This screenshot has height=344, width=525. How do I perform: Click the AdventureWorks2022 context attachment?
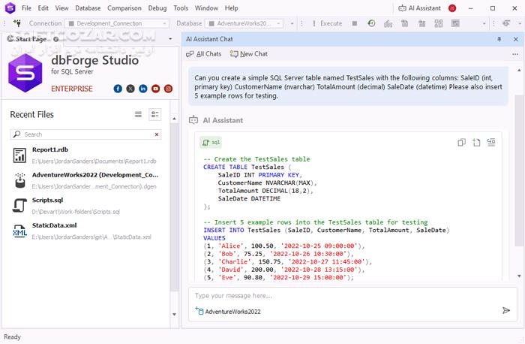(x=228, y=311)
